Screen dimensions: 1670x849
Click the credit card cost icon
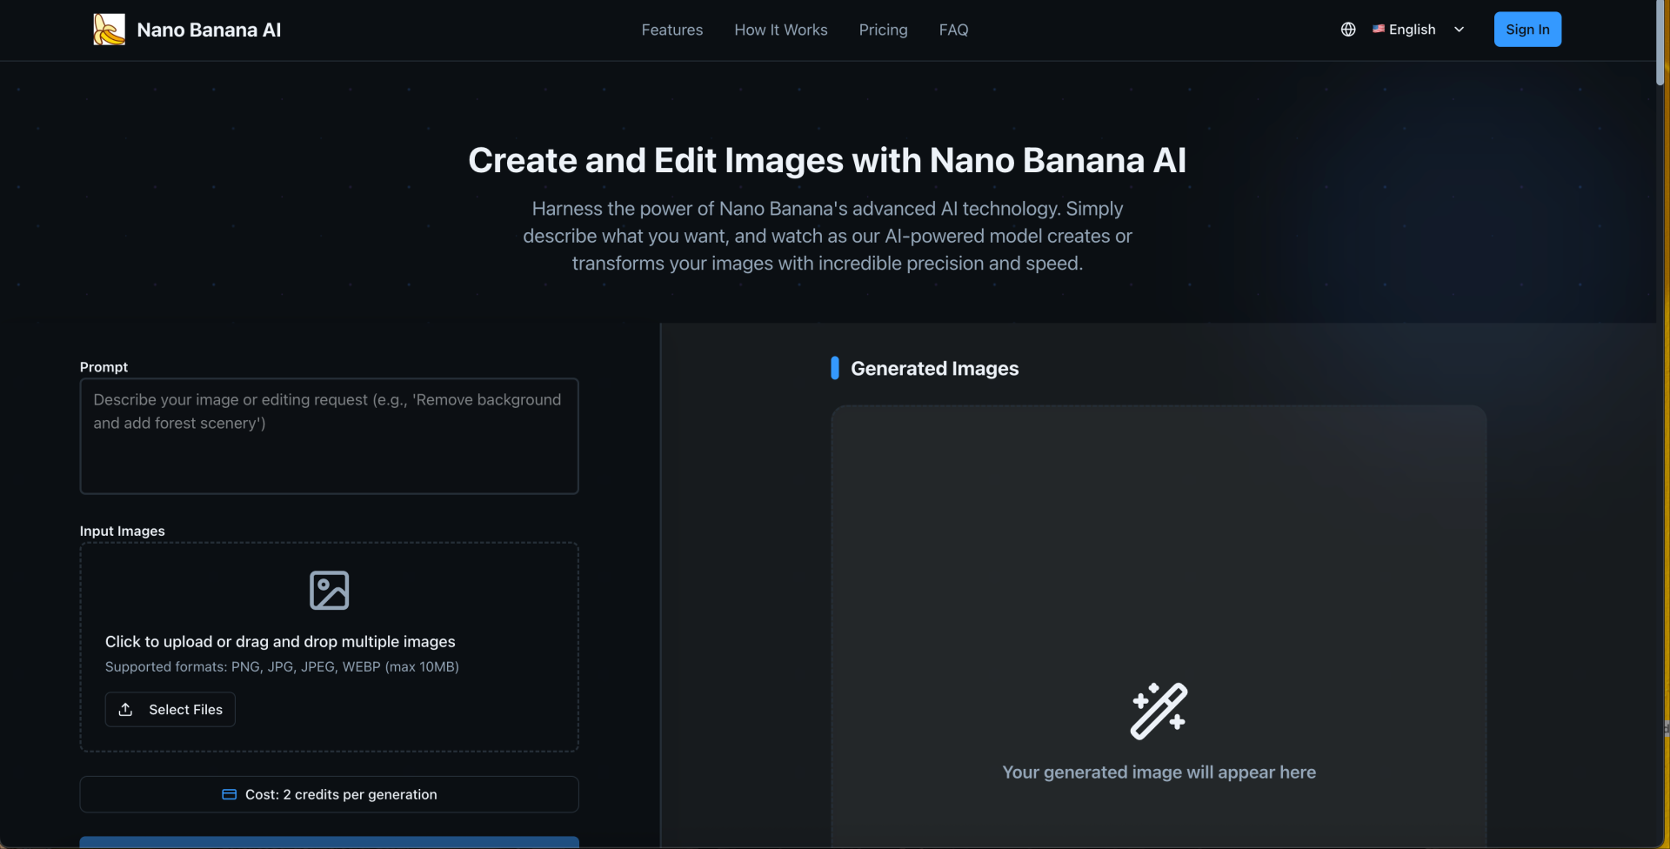(230, 794)
